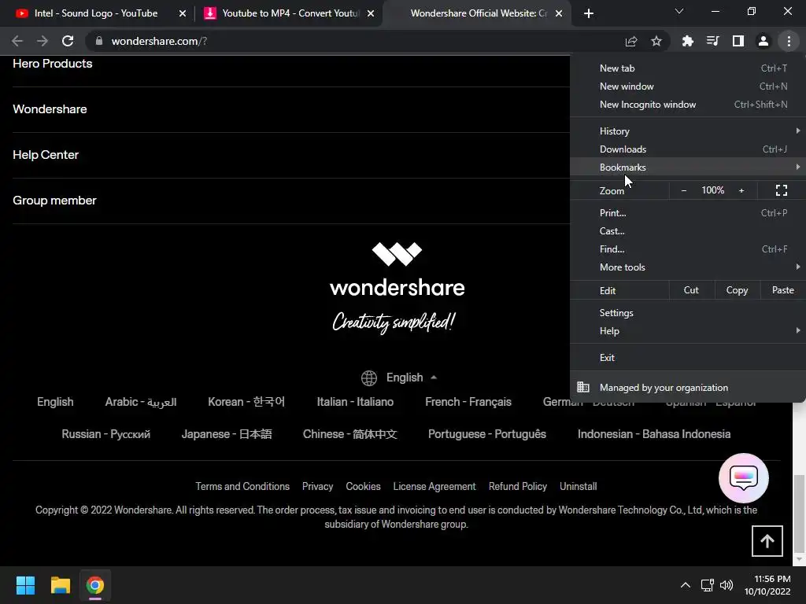Select Italian - Italiano language link
The width and height of the screenshot is (806, 604).
coord(355,402)
